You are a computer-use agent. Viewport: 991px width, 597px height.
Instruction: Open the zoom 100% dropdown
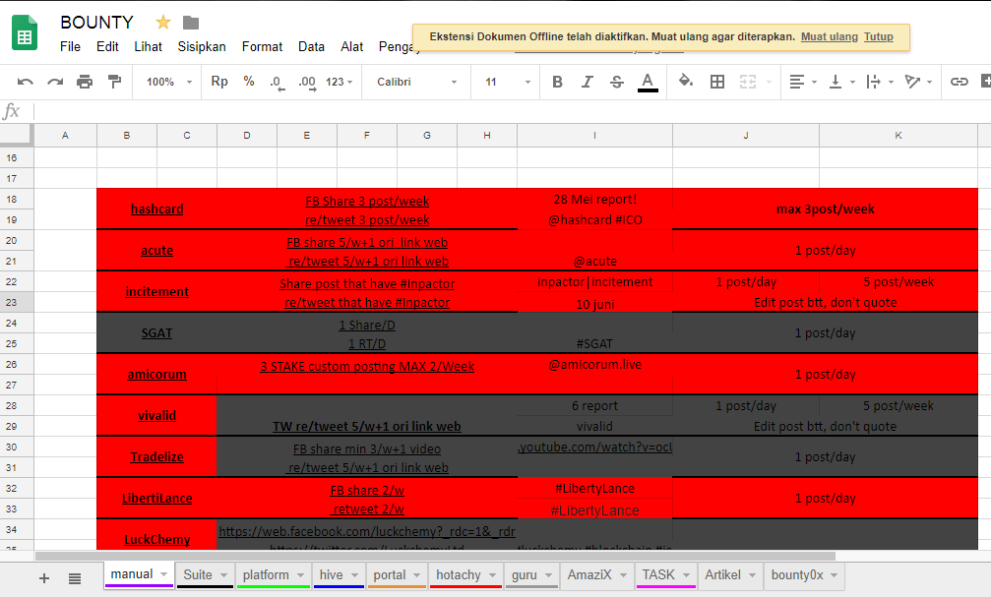tap(168, 83)
